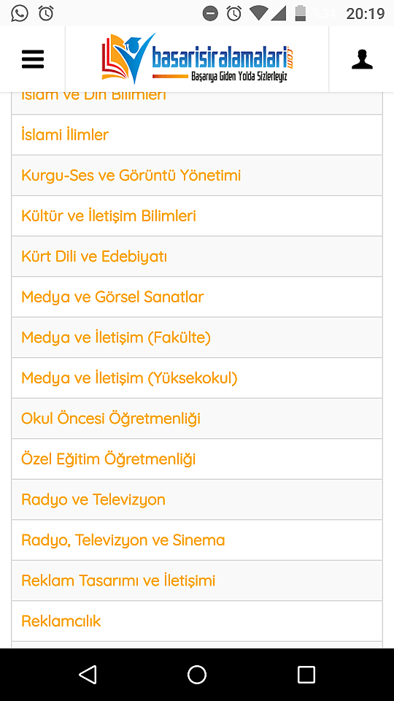Tap the Android back button
The height and width of the screenshot is (701, 394).
(x=88, y=674)
